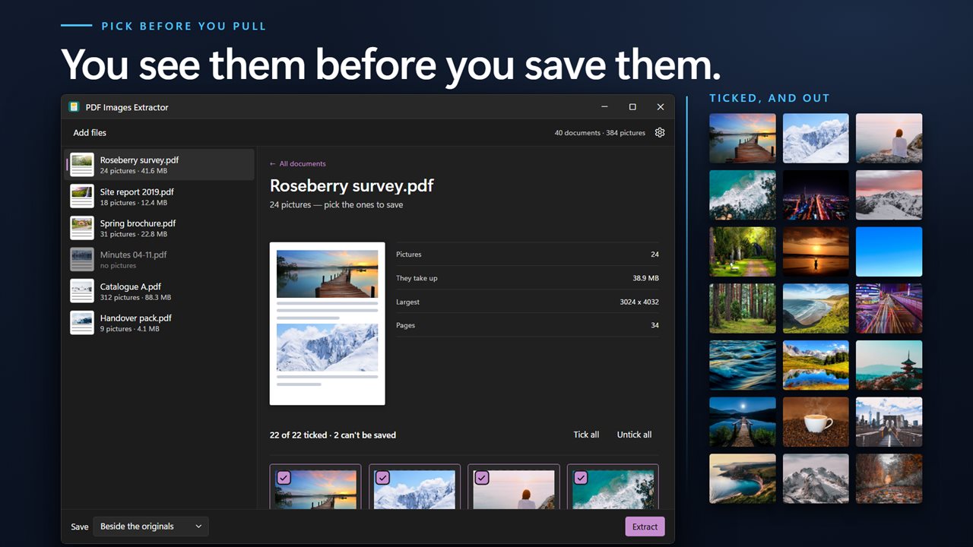Click the 3024 x 4032 largest value

pos(639,302)
